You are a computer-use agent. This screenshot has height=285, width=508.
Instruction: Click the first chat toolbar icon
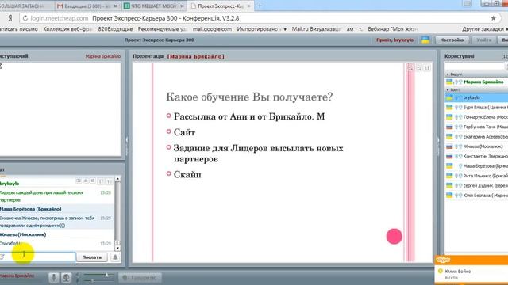tap(79, 181)
